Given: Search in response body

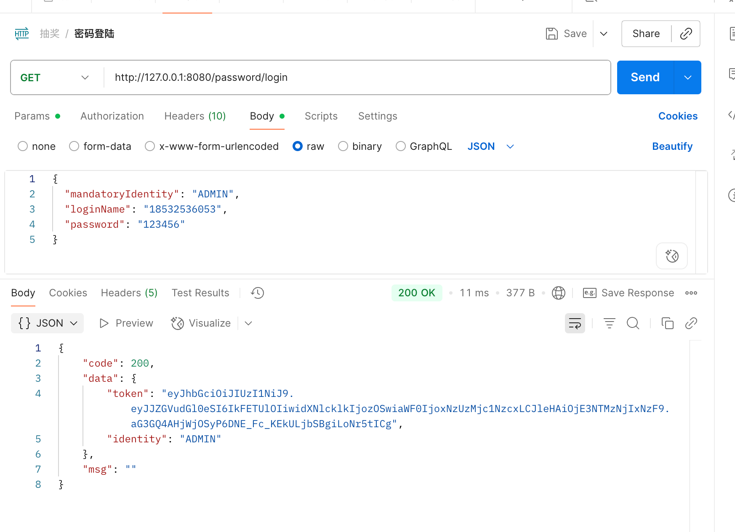Looking at the screenshot, I should tap(633, 323).
